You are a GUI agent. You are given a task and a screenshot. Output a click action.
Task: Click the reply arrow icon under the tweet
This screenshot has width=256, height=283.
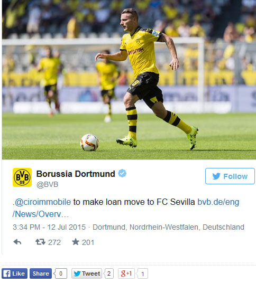click(x=17, y=242)
